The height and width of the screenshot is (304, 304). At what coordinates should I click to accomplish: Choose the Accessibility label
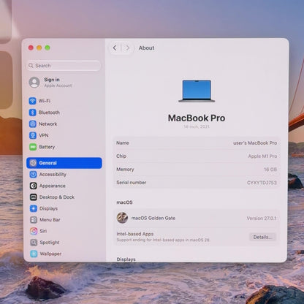tap(53, 175)
